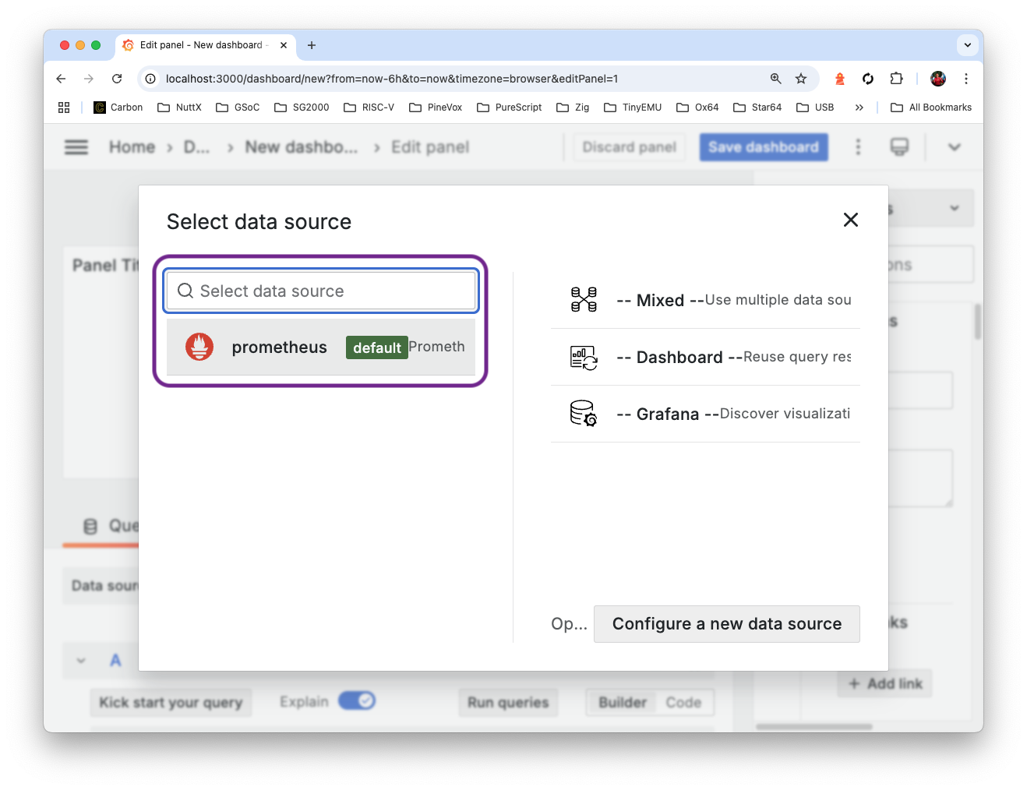Click the Prometheus flame logo icon
1027x790 pixels.
[199, 347]
